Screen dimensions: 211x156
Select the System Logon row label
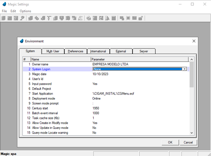coord(41,69)
